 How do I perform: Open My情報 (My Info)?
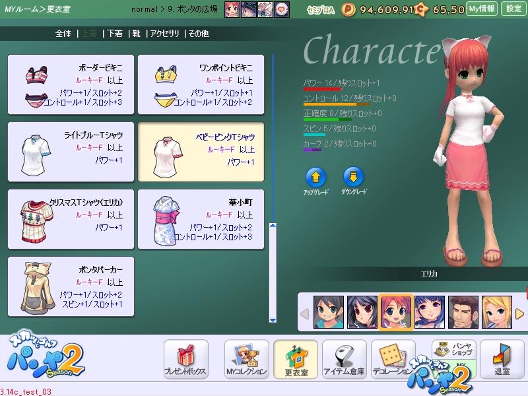(482, 9)
